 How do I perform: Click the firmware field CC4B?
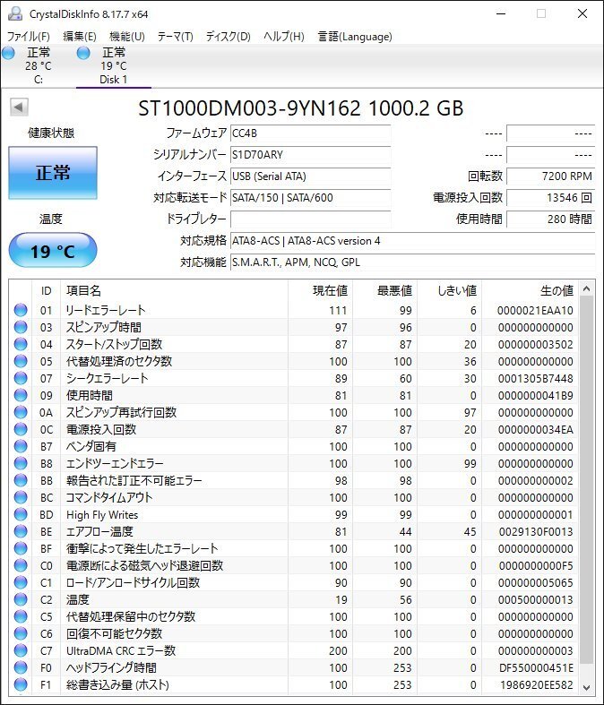[310, 133]
